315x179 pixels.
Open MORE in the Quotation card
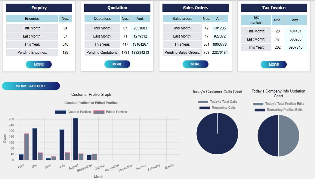[117, 64]
